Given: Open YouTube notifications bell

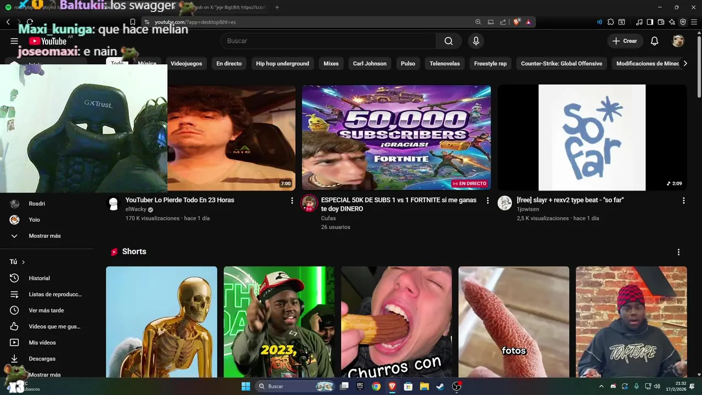Looking at the screenshot, I should click(654, 41).
